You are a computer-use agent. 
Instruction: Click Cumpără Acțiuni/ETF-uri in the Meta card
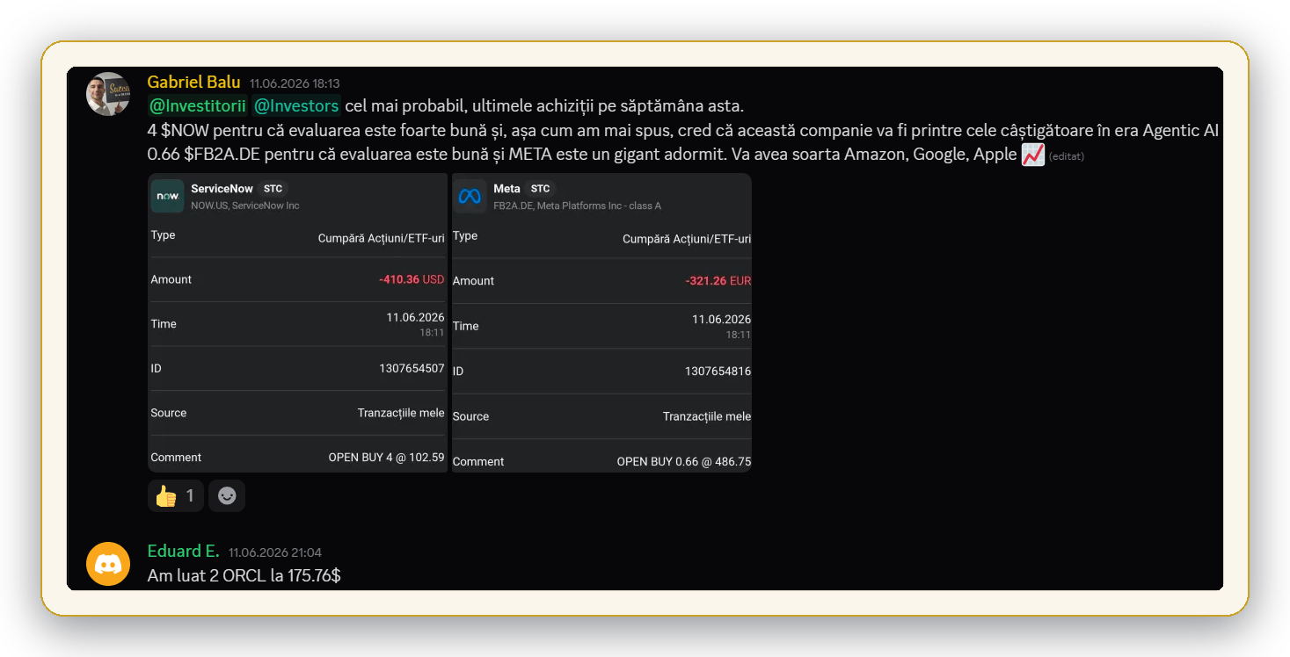click(687, 239)
